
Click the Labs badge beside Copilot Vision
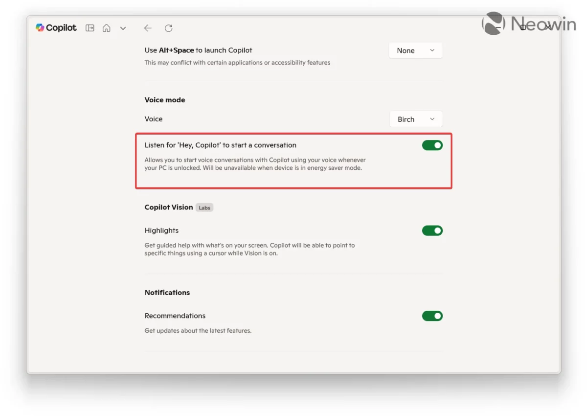tap(204, 208)
